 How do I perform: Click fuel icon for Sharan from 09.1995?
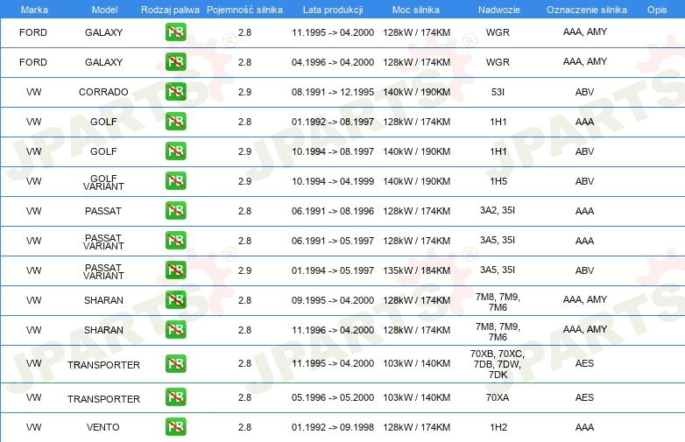click(175, 299)
